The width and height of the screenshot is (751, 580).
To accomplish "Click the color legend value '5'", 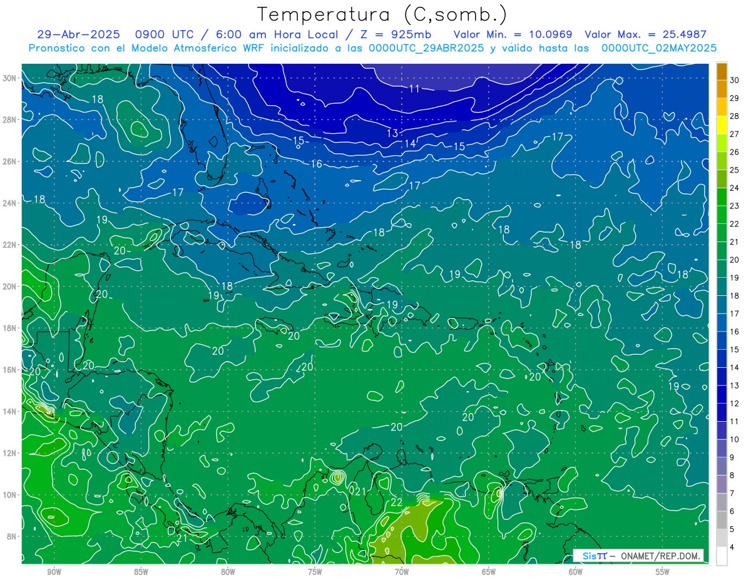I will coord(732,530).
